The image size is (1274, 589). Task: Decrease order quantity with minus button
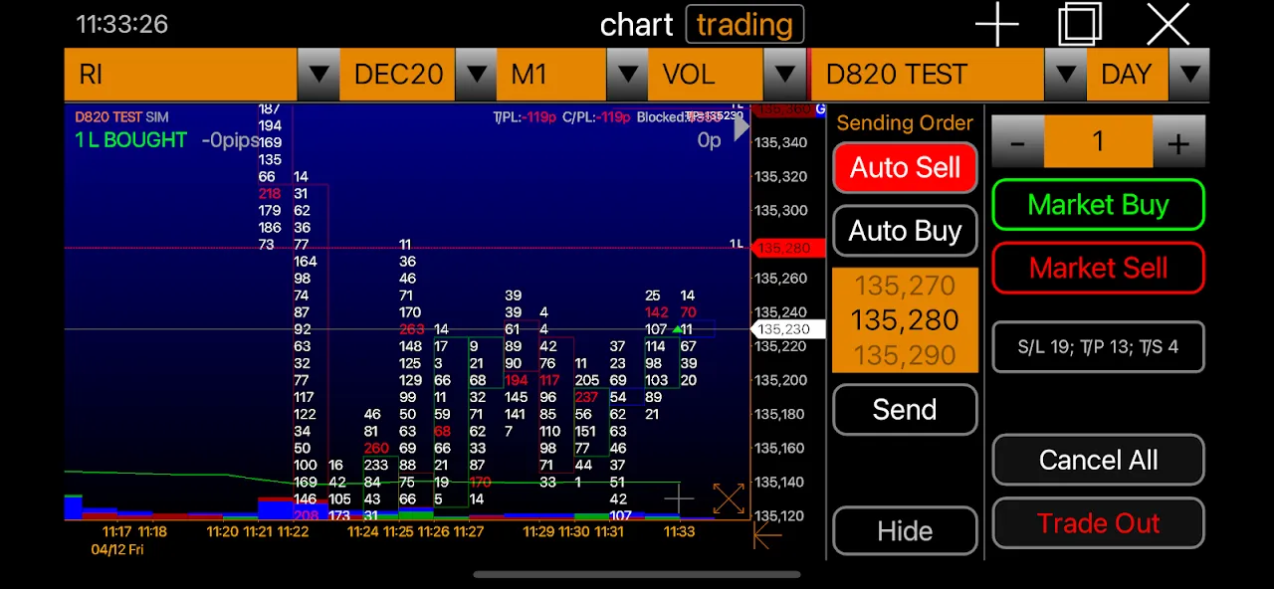[1017, 142]
